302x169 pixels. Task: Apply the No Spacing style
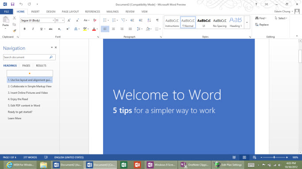click(220, 22)
